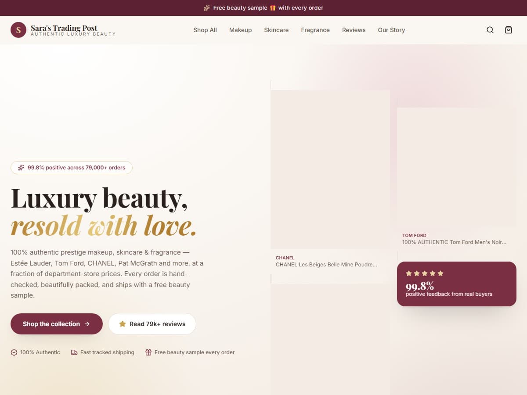527x395 pixels.
Task: Open the search icon in header
Action: [490, 30]
